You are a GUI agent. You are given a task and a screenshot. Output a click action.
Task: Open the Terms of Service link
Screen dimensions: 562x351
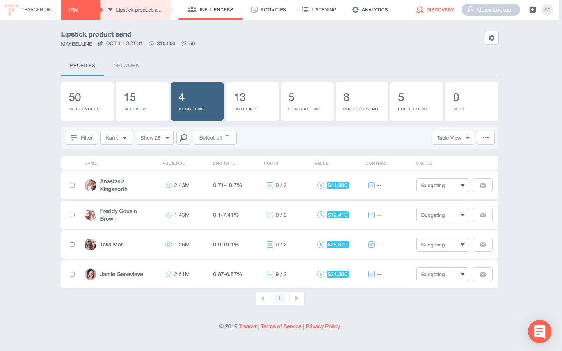(281, 326)
